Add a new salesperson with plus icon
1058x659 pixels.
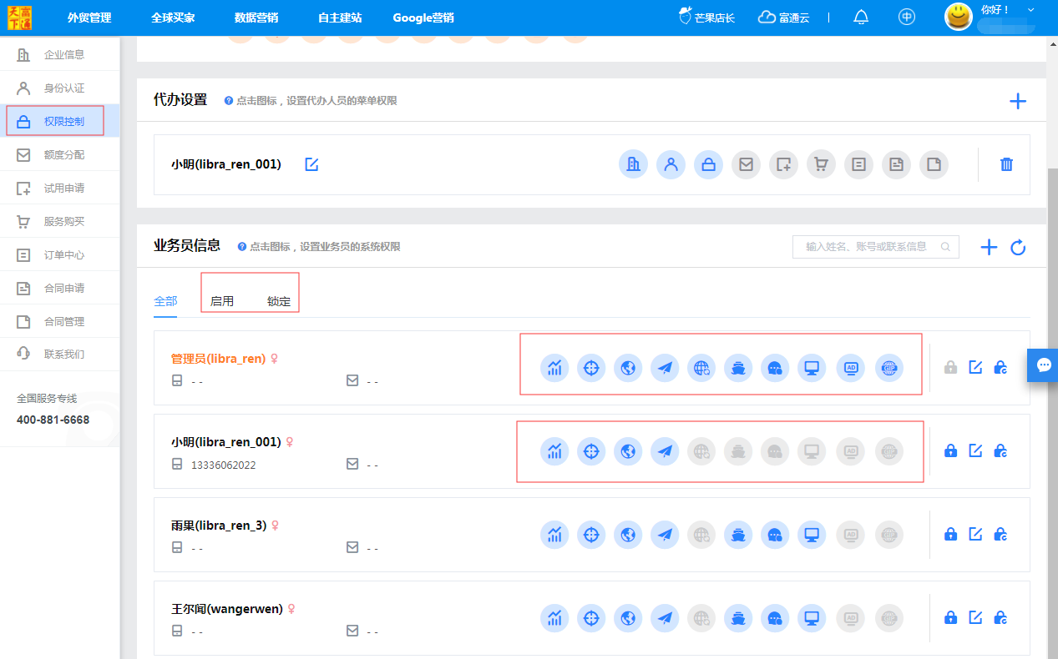coord(989,247)
